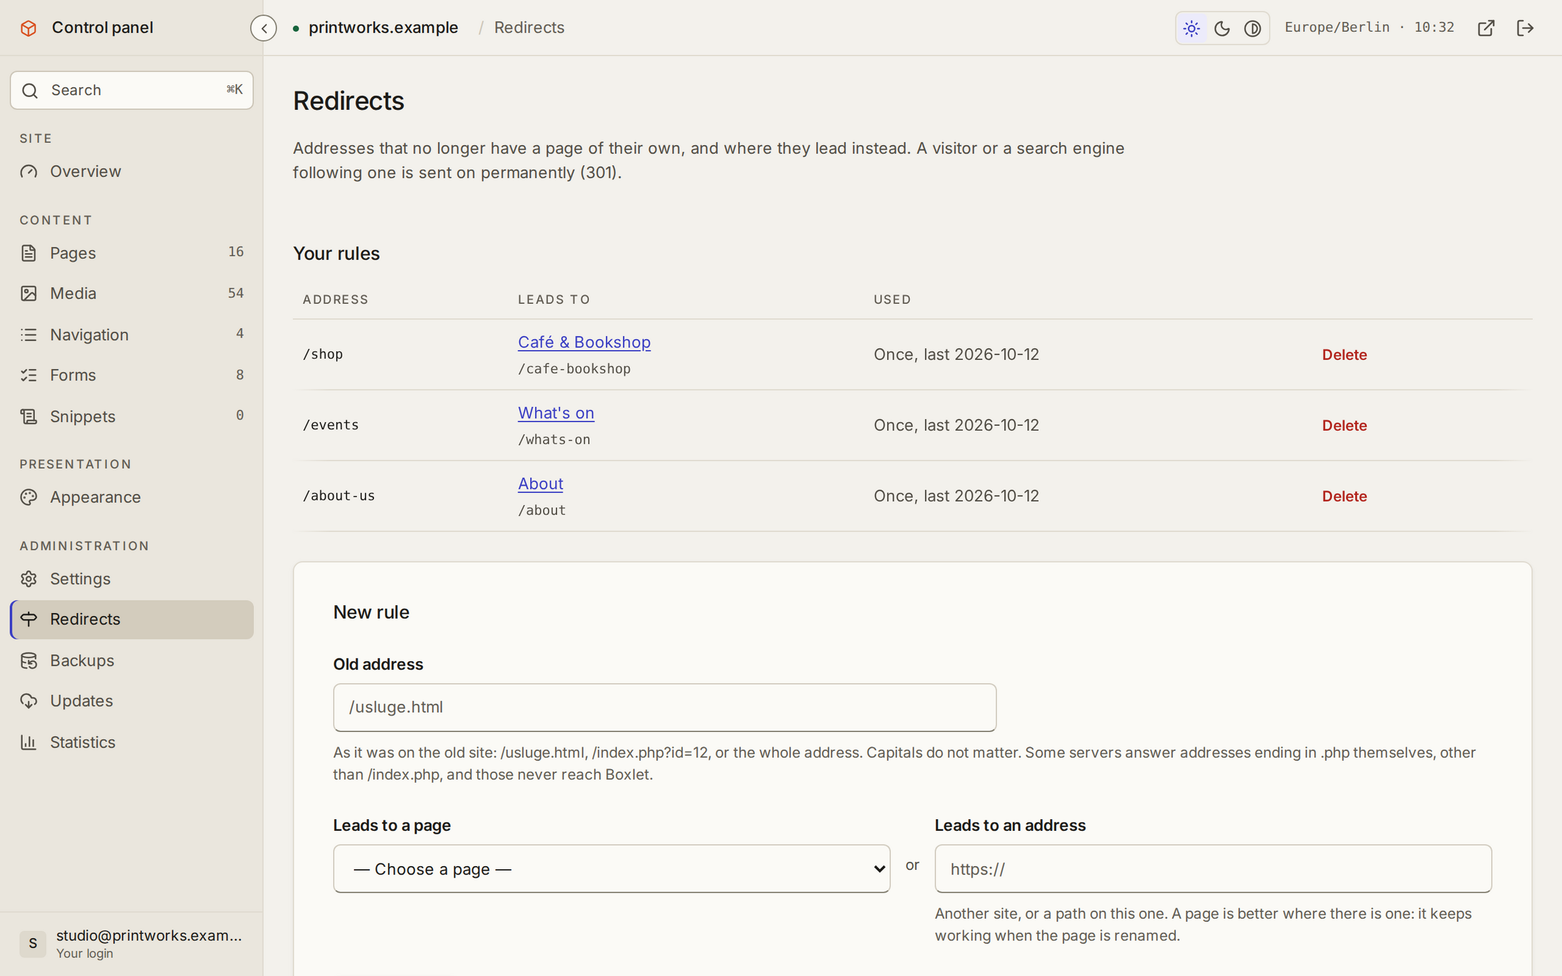Image resolution: width=1562 pixels, height=976 pixels.
Task: Click the Redirects breadcrumb text
Action: pyautogui.click(x=529, y=28)
